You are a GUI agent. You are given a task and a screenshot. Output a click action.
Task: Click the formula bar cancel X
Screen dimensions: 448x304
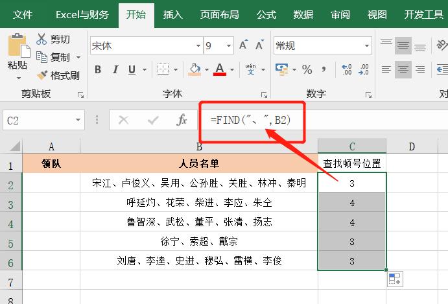pos(123,120)
